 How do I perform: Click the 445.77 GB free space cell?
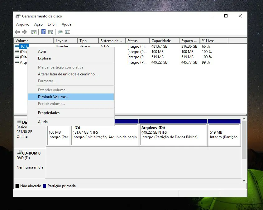[x=189, y=62]
